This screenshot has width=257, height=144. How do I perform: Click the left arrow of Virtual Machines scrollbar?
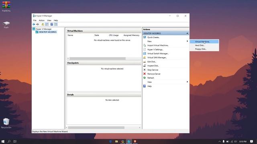(68, 58)
